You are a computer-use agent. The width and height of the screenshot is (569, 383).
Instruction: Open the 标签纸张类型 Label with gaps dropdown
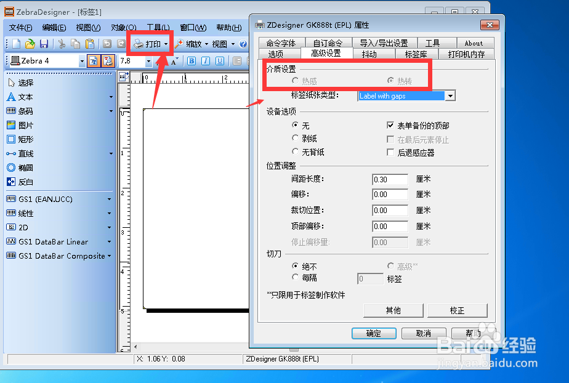pyautogui.click(x=450, y=96)
